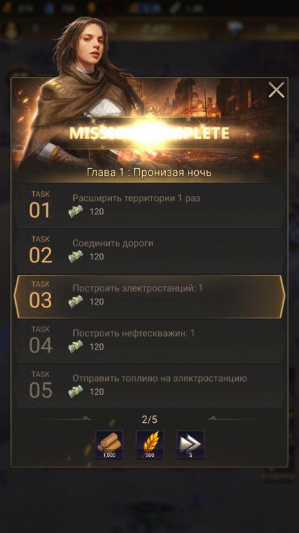This screenshot has width=299, height=533.
Task: Select the speed-up arrows reward icon
Action: 191,444
